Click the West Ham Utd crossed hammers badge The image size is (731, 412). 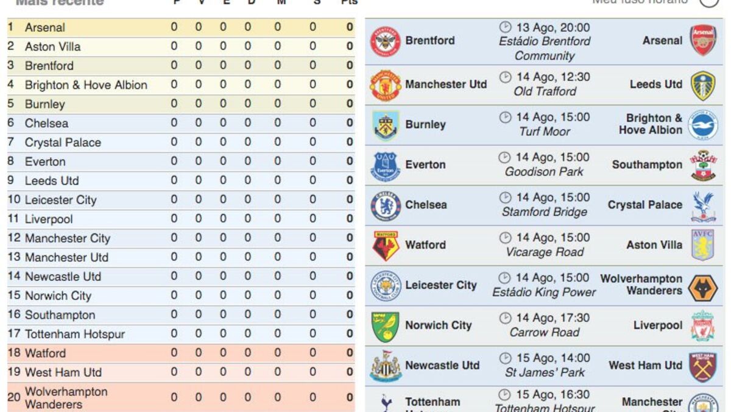[x=704, y=366]
